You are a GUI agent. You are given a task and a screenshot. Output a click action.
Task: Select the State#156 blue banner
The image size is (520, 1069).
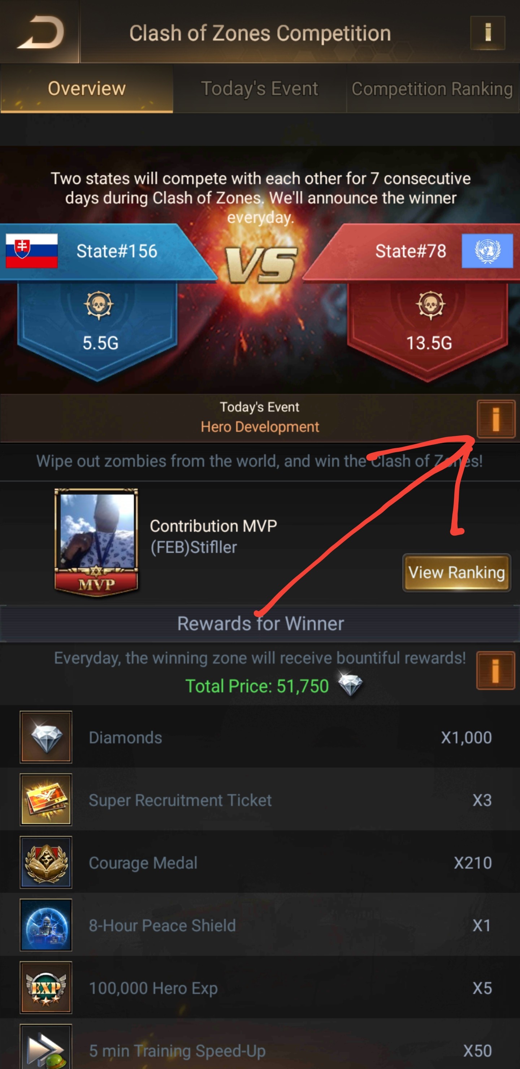(x=106, y=251)
